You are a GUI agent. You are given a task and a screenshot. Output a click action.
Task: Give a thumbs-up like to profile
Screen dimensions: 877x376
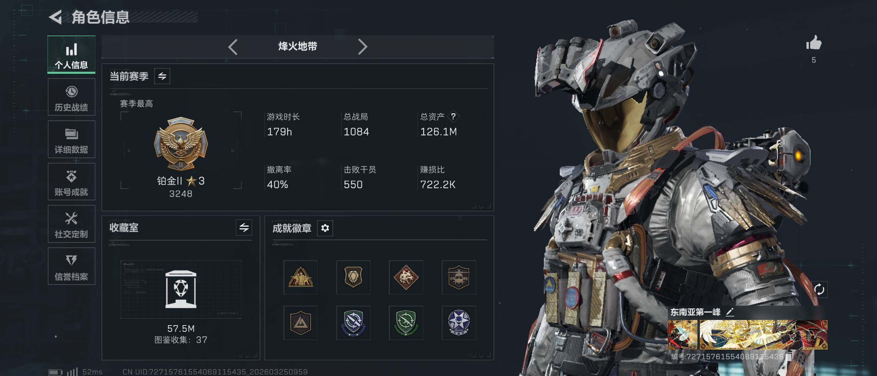click(814, 44)
